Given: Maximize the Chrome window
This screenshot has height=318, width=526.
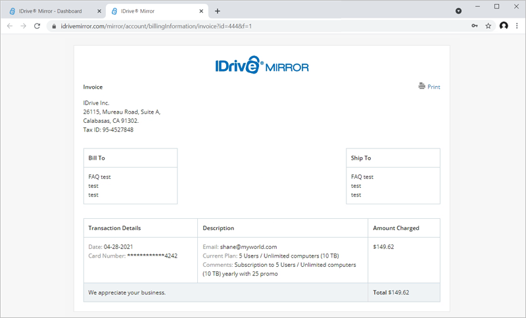Looking at the screenshot, I should click(x=497, y=7).
